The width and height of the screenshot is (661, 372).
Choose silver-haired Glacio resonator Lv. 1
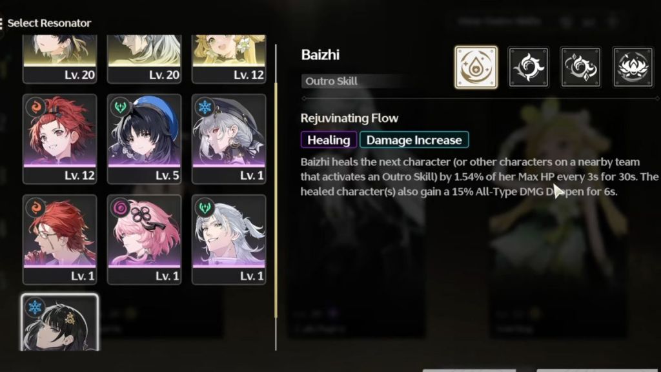tap(229, 139)
